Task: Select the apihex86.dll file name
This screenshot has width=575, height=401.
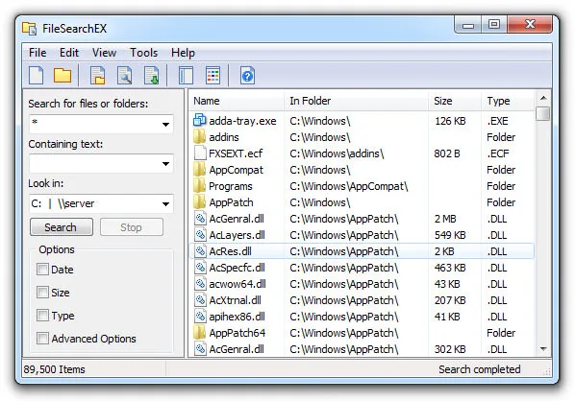Action: (237, 317)
